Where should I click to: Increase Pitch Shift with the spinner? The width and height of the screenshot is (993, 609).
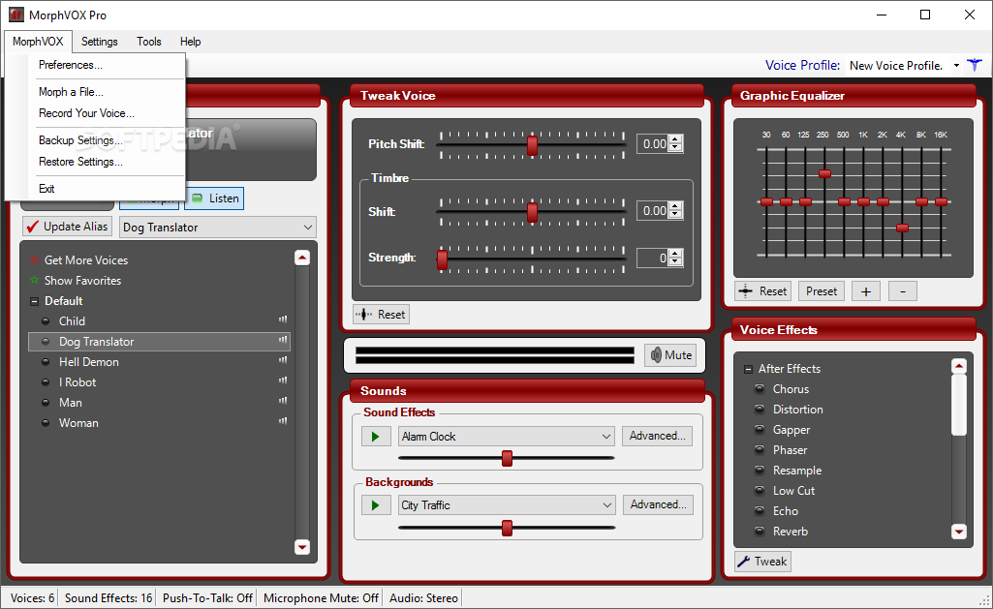676,139
